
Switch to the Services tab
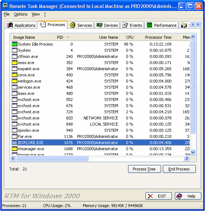(x=81, y=25)
